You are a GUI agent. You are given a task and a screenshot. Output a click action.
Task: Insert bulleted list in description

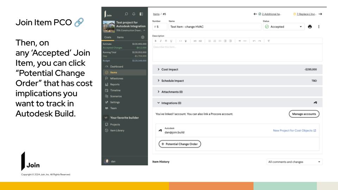(209, 41)
